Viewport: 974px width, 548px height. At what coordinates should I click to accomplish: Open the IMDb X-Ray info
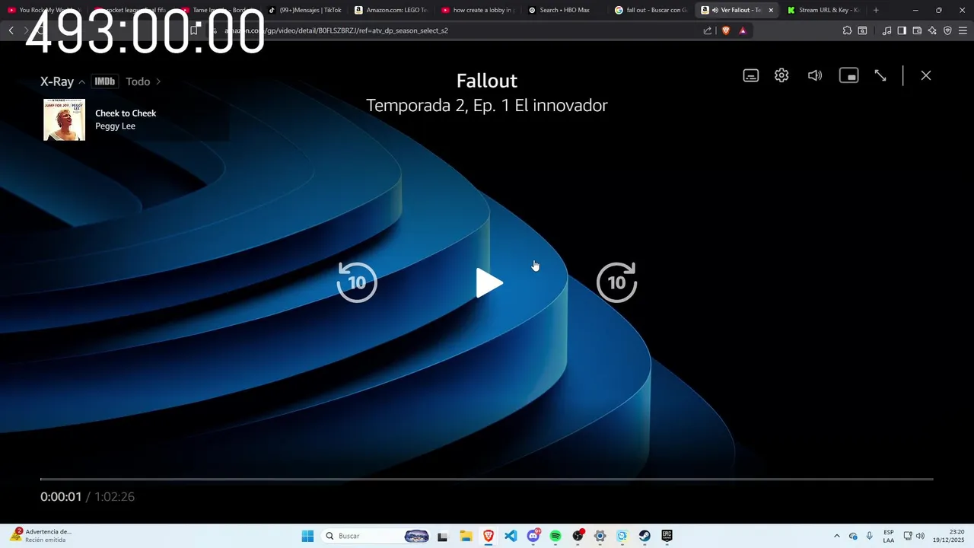pos(104,81)
